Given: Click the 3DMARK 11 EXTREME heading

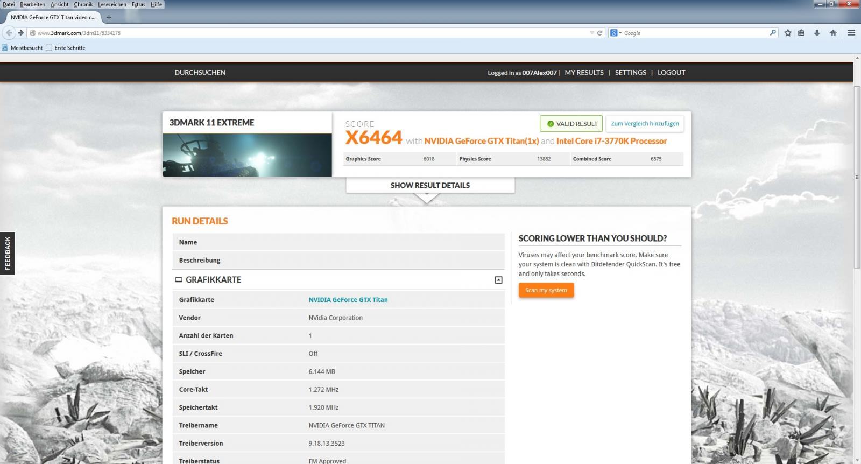Looking at the screenshot, I should tap(211, 122).
